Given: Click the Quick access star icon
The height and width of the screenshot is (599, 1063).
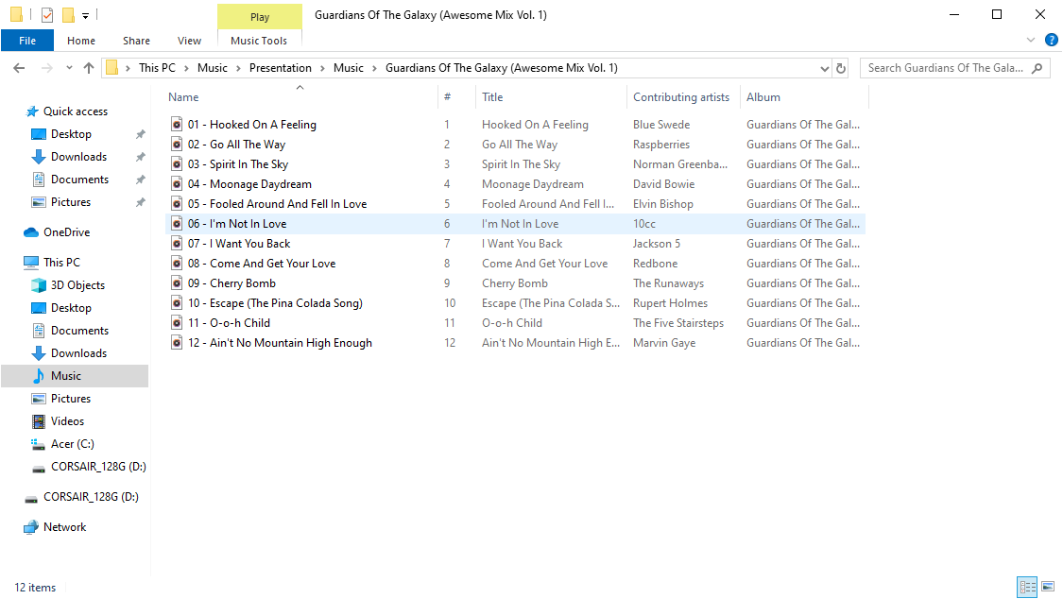Looking at the screenshot, I should click(x=31, y=111).
